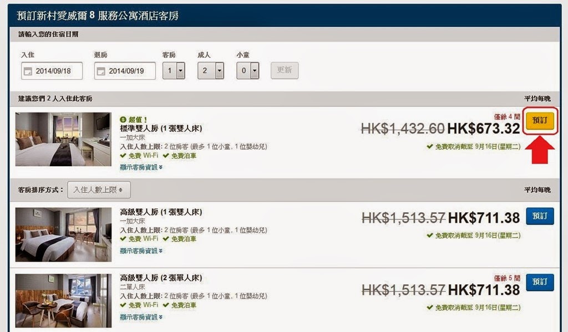Open the 成人 adults count dropdown

pyautogui.click(x=210, y=70)
